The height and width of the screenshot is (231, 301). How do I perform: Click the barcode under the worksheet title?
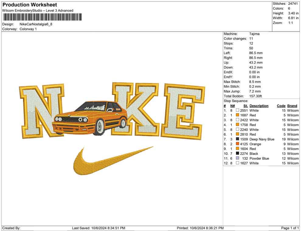42,17
